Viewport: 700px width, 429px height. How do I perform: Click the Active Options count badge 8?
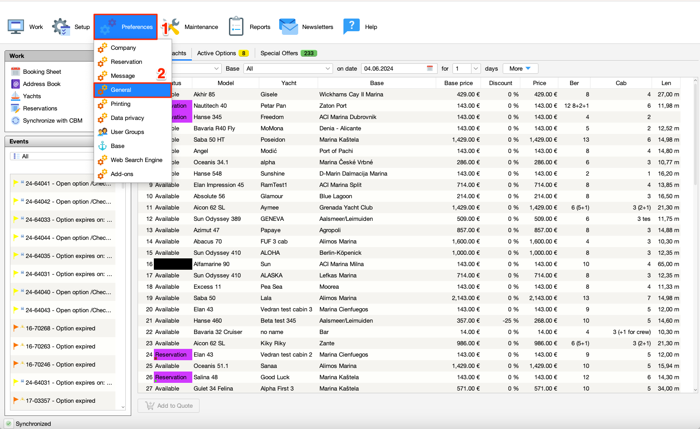243,53
